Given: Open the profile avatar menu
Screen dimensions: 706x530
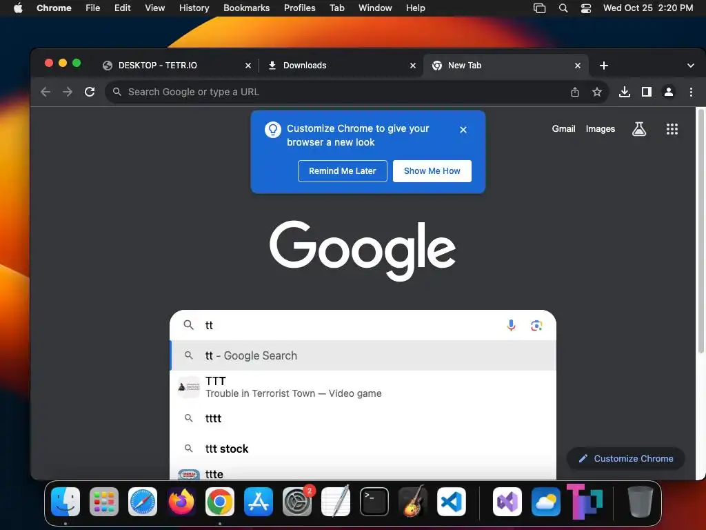Looking at the screenshot, I should [x=669, y=92].
